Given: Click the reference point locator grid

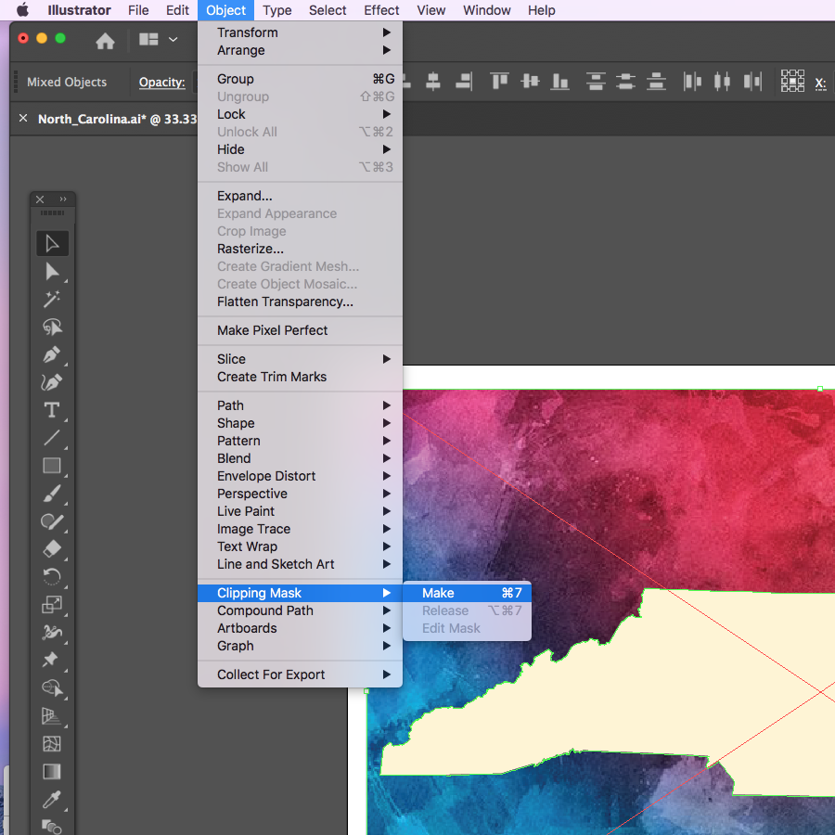Looking at the screenshot, I should click(x=792, y=81).
